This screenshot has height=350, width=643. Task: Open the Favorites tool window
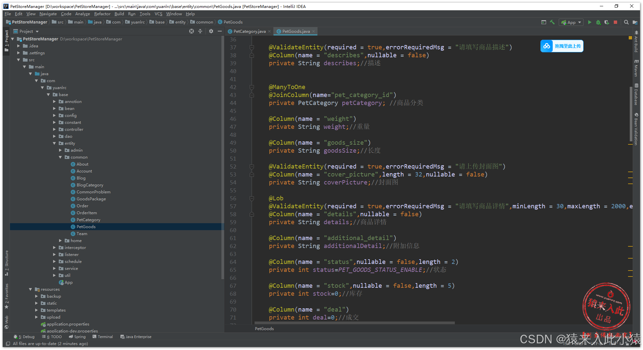[x=6, y=296]
